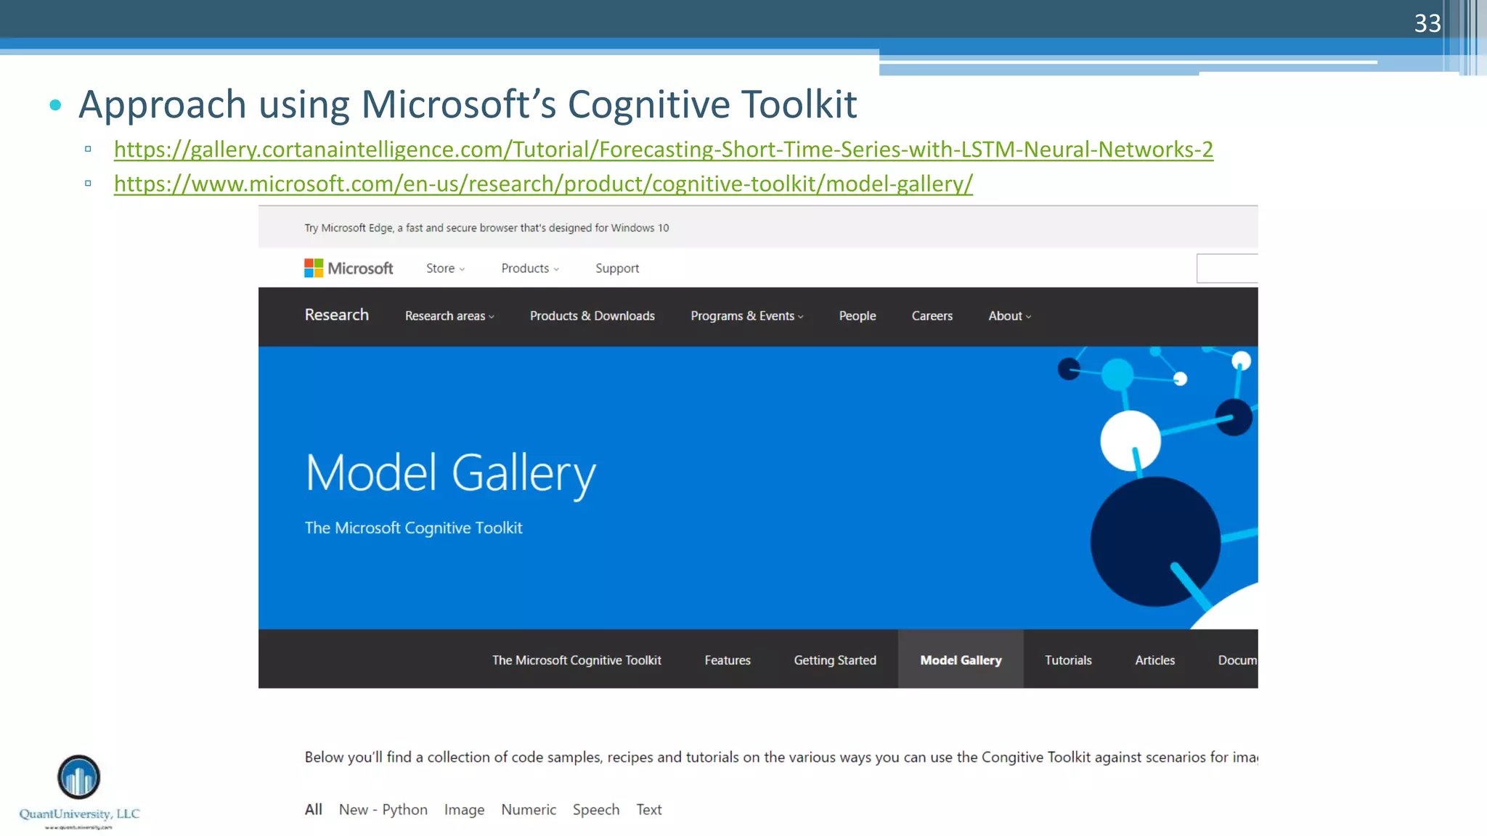This screenshot has height=836, width=1487.
Task: Filter gallery by Image
Action: tap(465, 810)
